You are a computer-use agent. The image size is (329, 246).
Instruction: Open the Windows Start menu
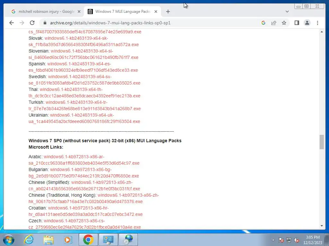point(8,240)
